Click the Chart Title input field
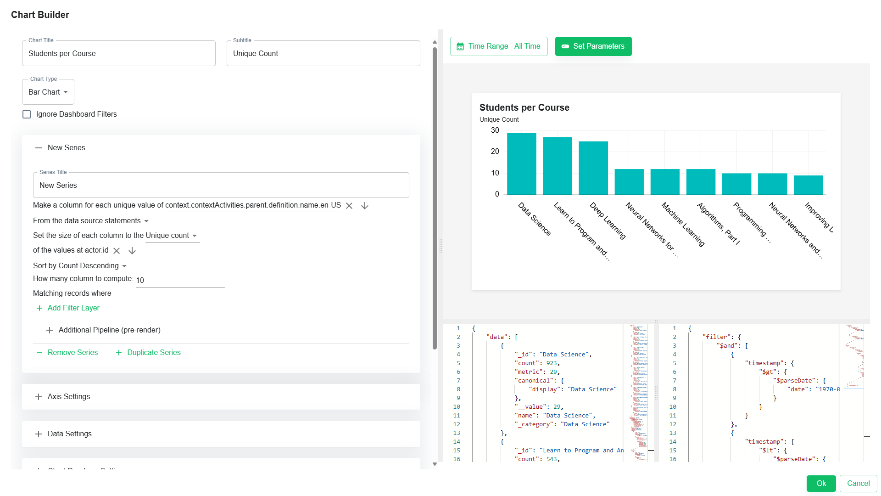 (x=118, y=54)
